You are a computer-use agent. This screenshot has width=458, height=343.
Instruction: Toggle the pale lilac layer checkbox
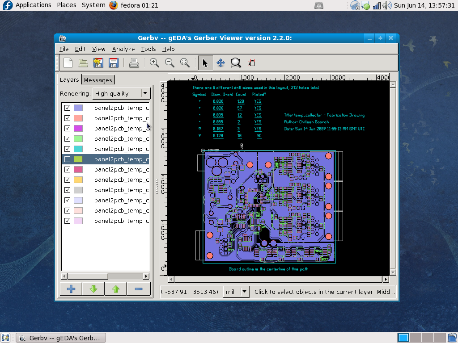tap(67, 221)
